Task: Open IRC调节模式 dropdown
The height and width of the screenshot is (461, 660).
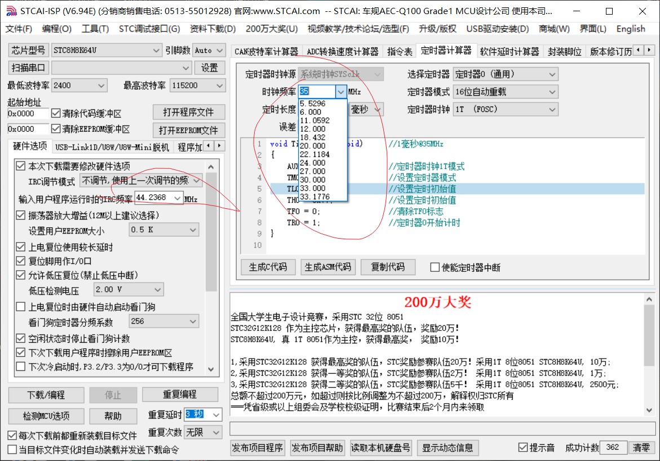Action: pos(141,181)
